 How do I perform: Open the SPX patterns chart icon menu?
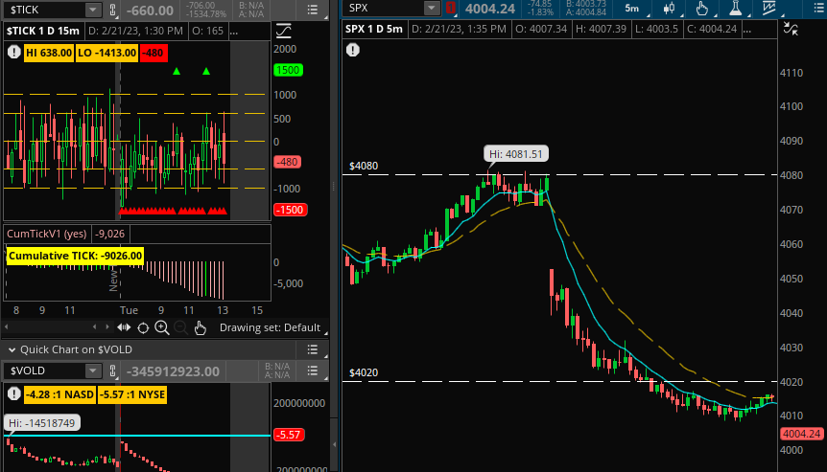pos(769,9)
